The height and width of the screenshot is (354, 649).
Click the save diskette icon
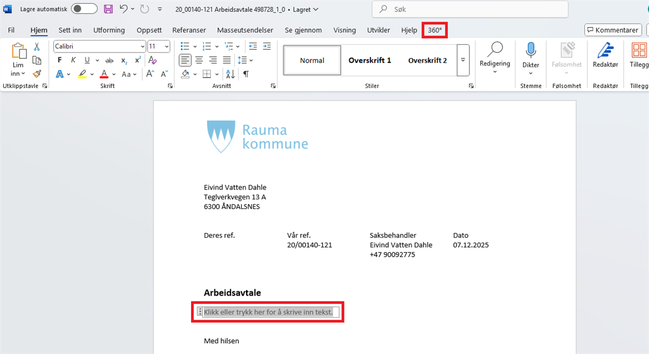108,9
